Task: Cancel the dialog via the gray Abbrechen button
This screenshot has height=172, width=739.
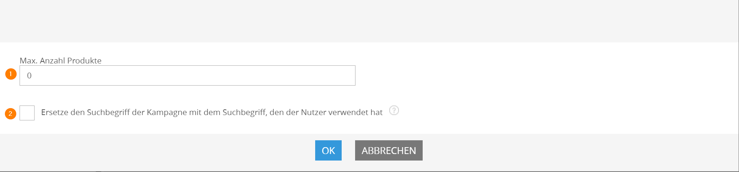Action: pyautogui.click(x=389, y=150)
